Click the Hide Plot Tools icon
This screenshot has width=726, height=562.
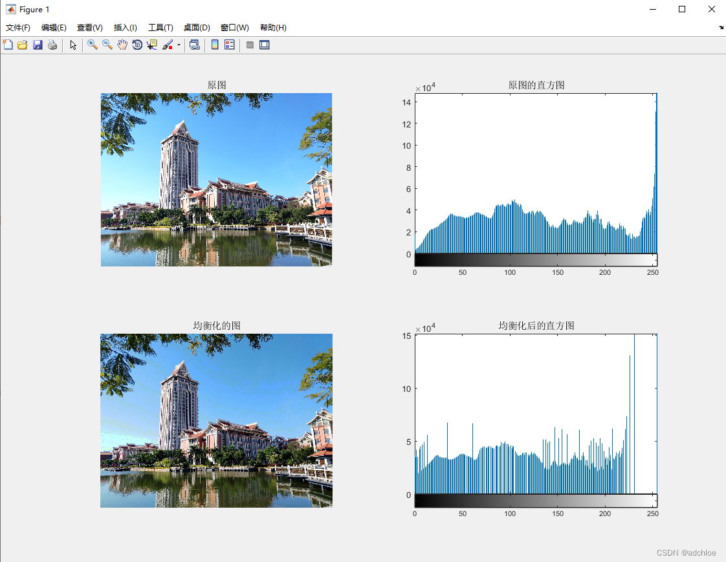point(250,45)
